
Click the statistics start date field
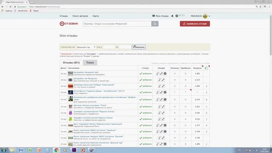click(x=109, y=47)
